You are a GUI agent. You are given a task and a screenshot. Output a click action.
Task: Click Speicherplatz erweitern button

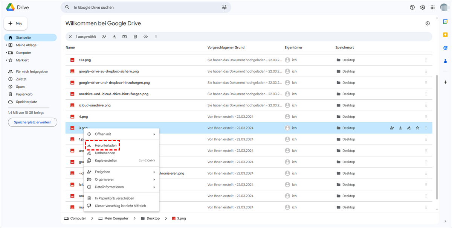coord(32,122)
